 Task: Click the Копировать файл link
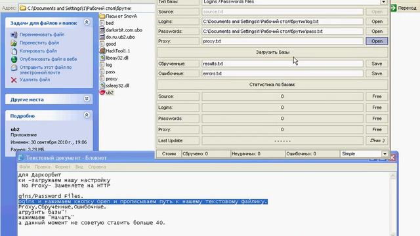(x=38, y=51)
